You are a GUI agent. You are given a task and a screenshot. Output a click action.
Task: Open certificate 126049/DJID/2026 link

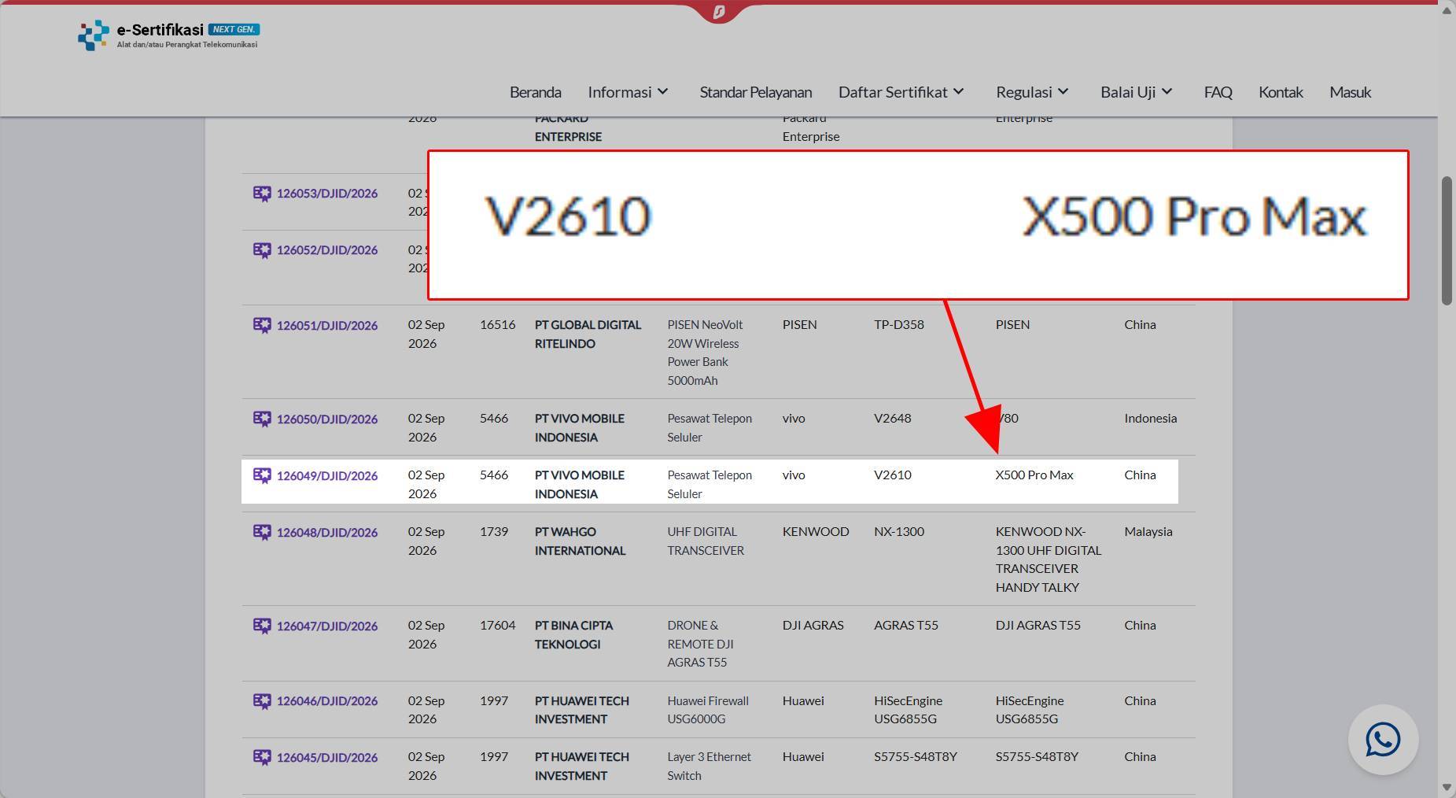(x=327, y=475)
